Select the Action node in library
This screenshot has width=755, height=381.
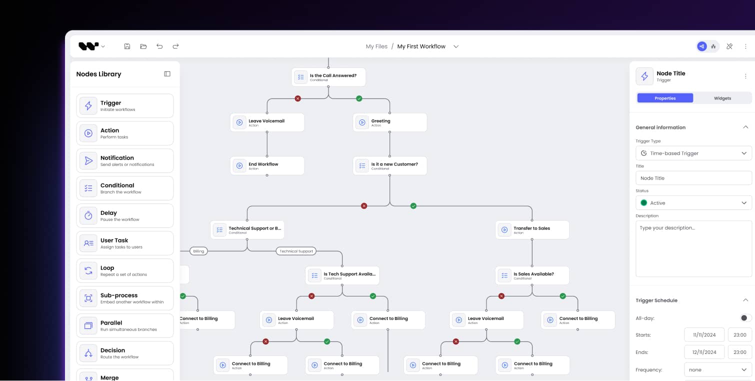click(x=125, y=133)
